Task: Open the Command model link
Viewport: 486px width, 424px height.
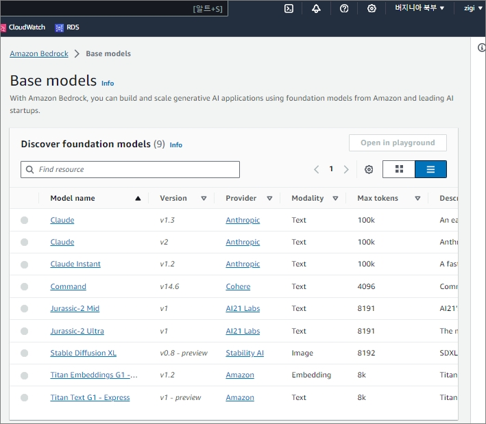Action: tap(68, 287)
